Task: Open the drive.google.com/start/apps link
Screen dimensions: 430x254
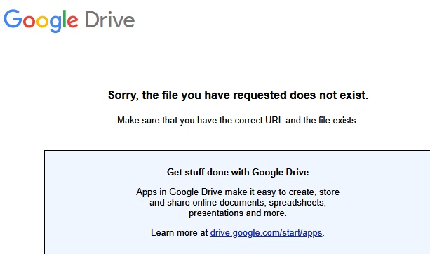Action: point(266,233)
